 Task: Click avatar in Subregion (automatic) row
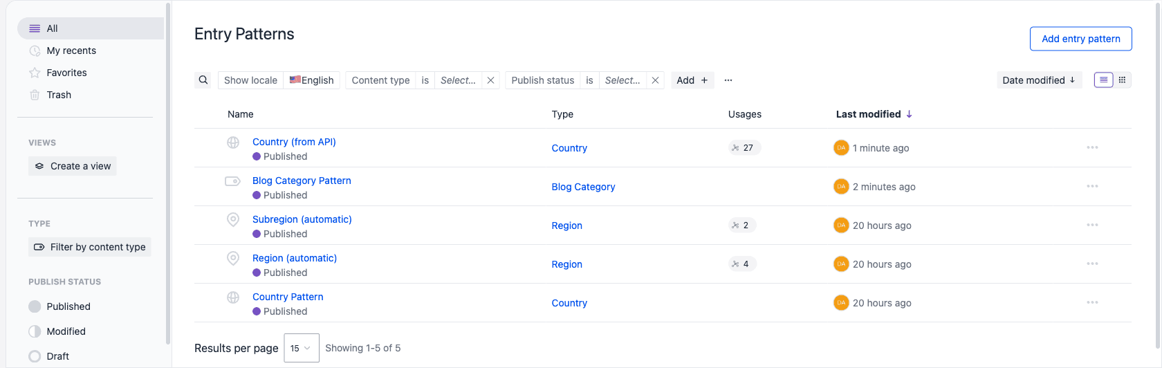click(x=841, y=225)
